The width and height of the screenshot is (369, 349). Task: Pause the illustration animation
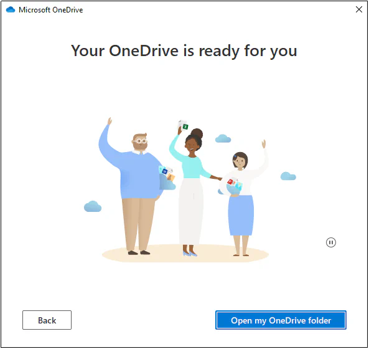(331, 242)
